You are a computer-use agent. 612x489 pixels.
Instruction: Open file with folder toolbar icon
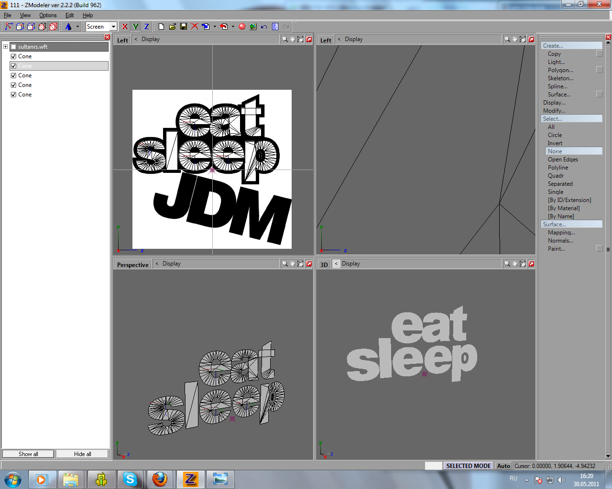172,27
